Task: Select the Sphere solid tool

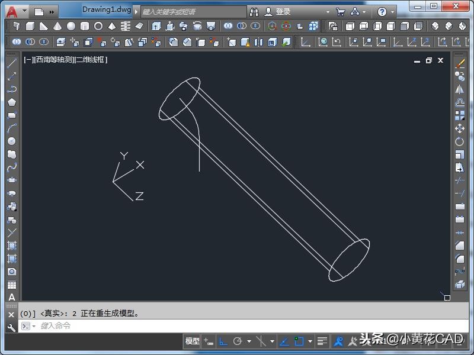Action: (71, 26)
